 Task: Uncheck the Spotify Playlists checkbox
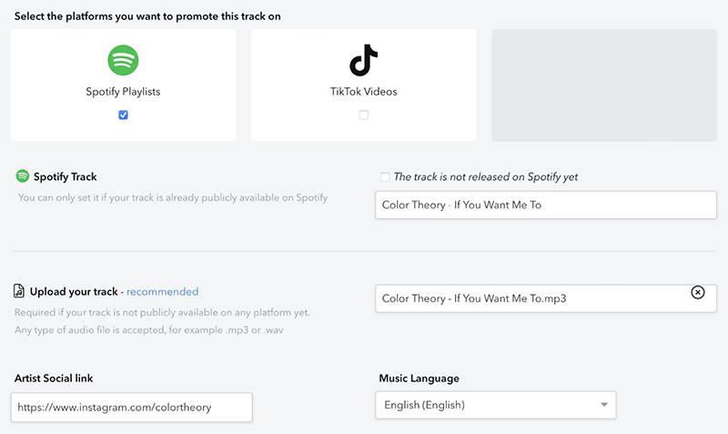(123, 115)
